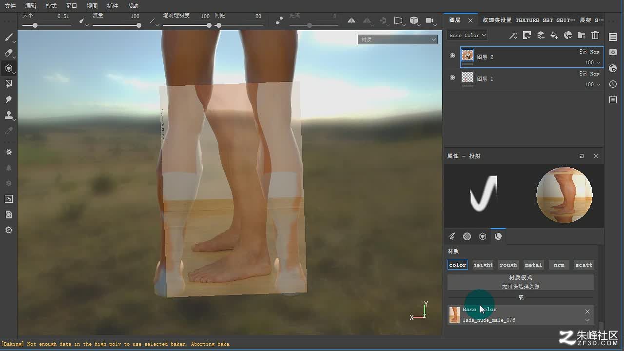
Task: Open the 模式 menu
Action: [x=51, y=6]
